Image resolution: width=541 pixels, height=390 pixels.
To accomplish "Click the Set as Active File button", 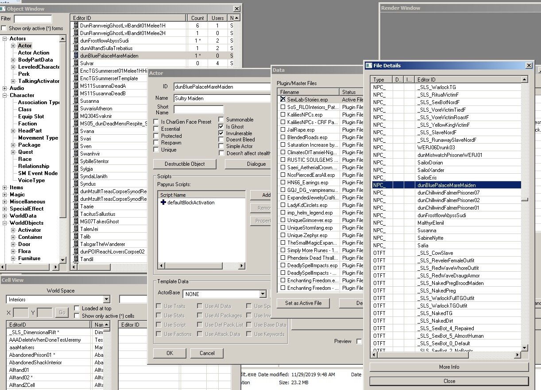I will click(x=303, y=303).
